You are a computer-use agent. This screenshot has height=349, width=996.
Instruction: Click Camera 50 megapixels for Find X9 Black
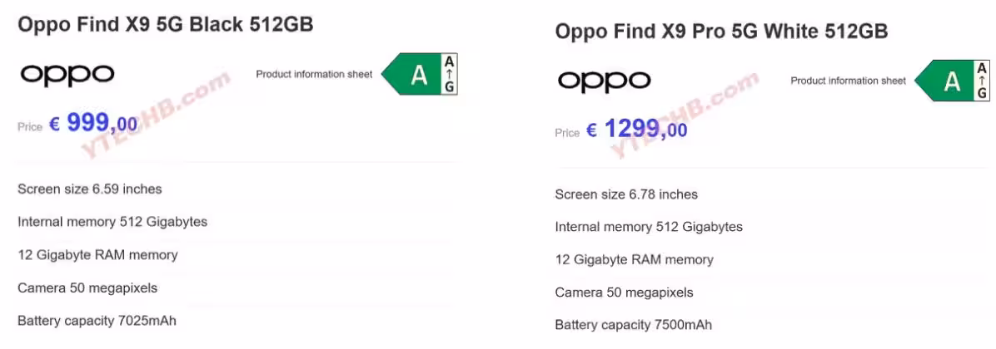[x=87, y=288]
